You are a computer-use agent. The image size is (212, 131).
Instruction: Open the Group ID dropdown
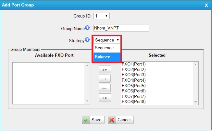pos(102,16)
